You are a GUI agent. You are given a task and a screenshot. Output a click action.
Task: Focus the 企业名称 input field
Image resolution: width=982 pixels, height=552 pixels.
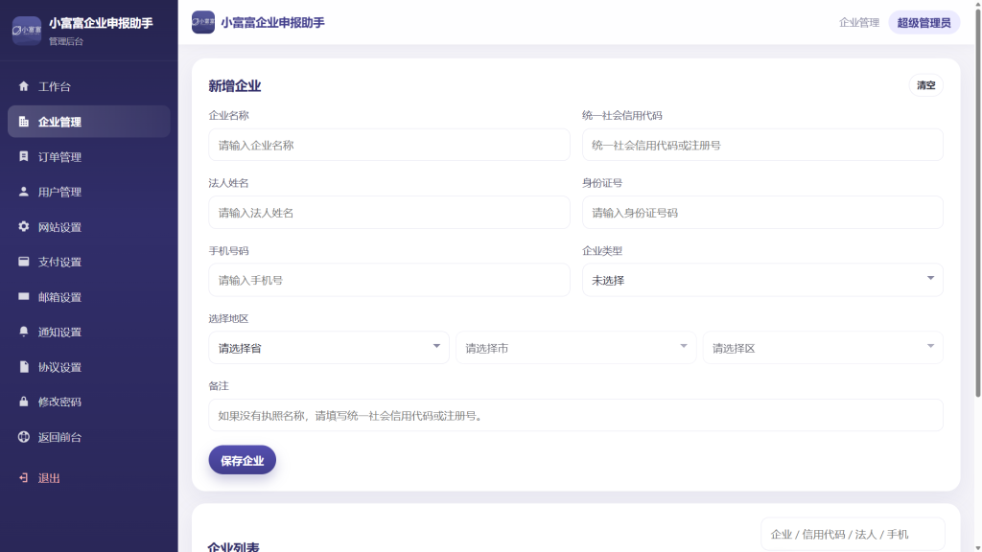point(389,145)
